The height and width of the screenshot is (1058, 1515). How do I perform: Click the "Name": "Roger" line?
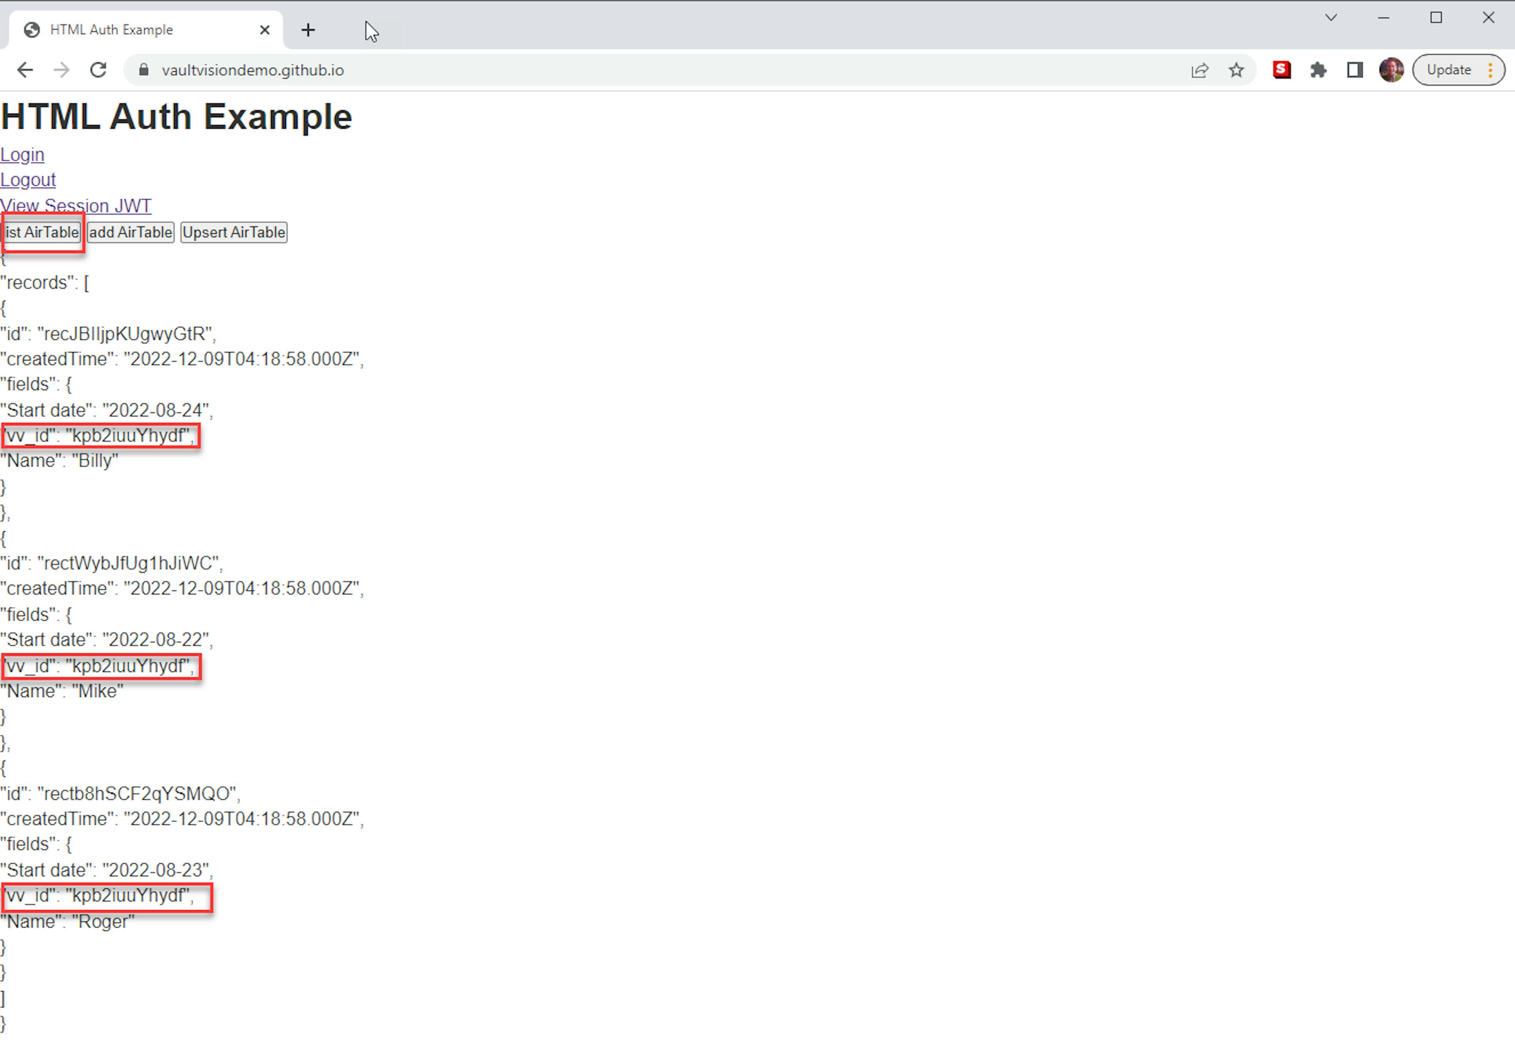[67, 922]
